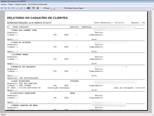The height and width of the screenshot is (116, 154).
Task: Go to the previous page arrow
Action: click(6, 8)
